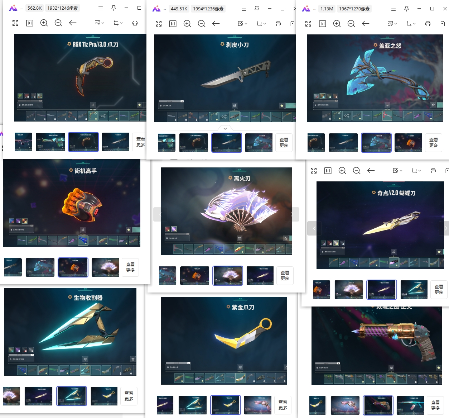Click printer icon above 奇点//2.0 蝴蝶刀 image

pos(433,171)
